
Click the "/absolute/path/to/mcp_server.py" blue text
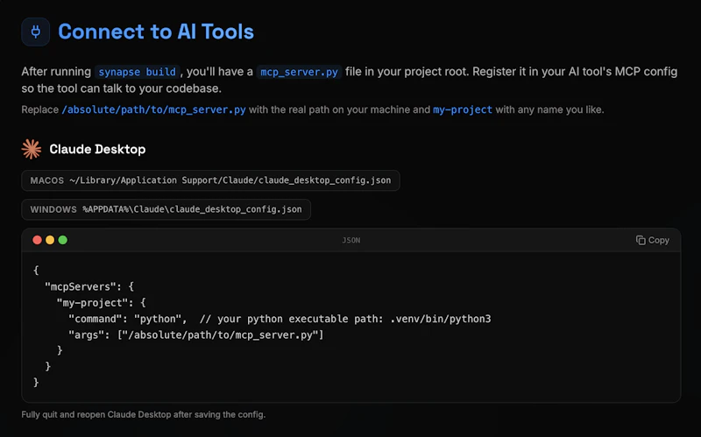pos(154,110)
